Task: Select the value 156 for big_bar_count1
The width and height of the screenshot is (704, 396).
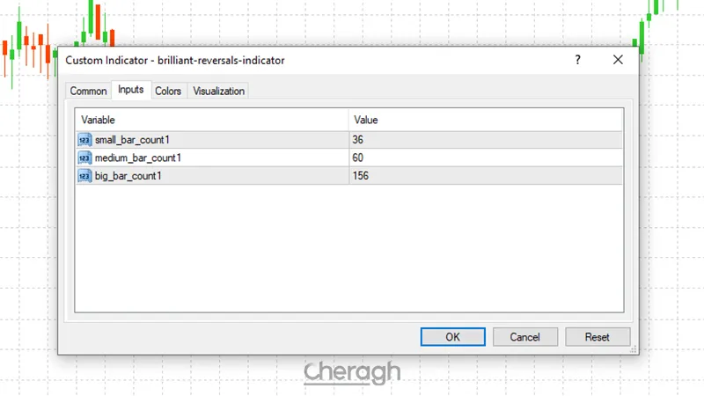Action: pos(361,176)
